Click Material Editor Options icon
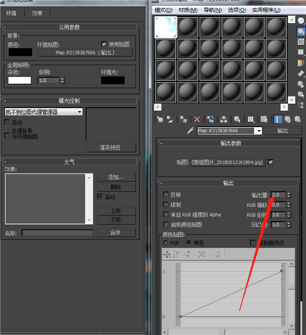306x335 pixels. [301, 83]
